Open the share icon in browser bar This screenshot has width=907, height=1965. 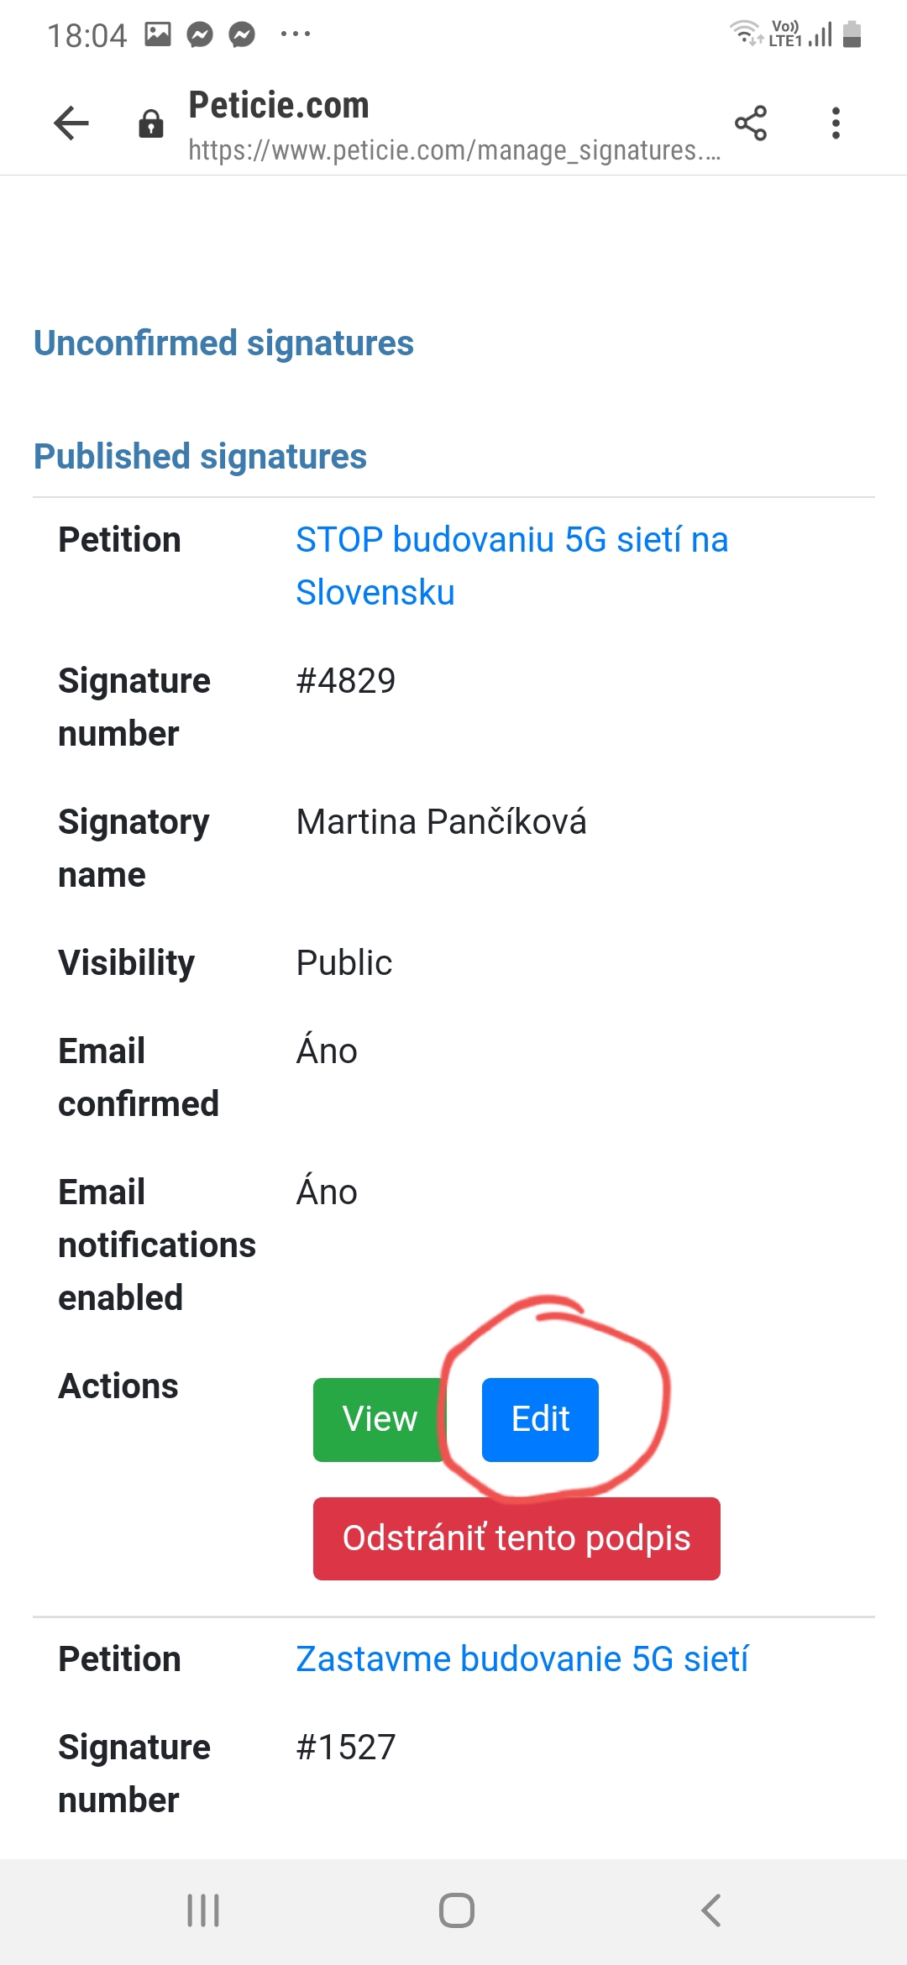751,123
